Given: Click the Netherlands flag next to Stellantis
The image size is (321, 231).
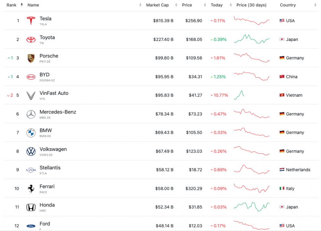Looking at the screenshot, I should click(x=282, y=170).
